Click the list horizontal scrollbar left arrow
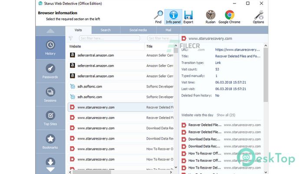Screen dimensions: 304x174 pyautogui.click(x=70, y=172)
